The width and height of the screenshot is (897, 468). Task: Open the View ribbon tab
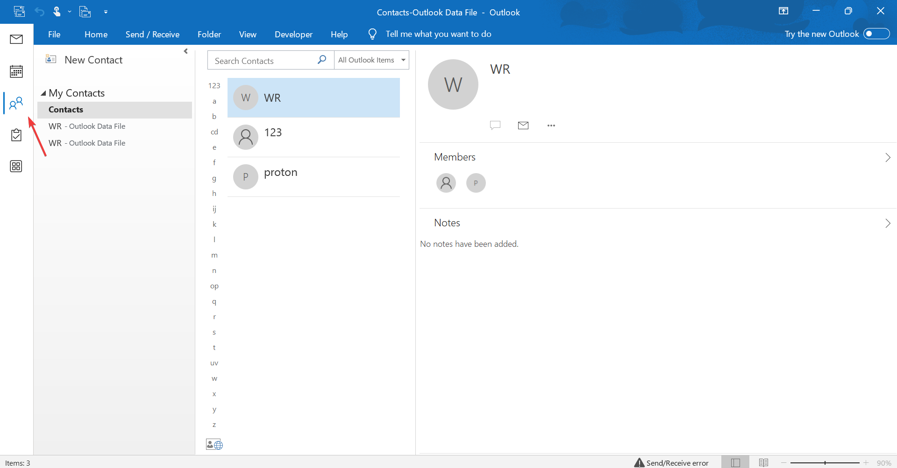(248, 34)
